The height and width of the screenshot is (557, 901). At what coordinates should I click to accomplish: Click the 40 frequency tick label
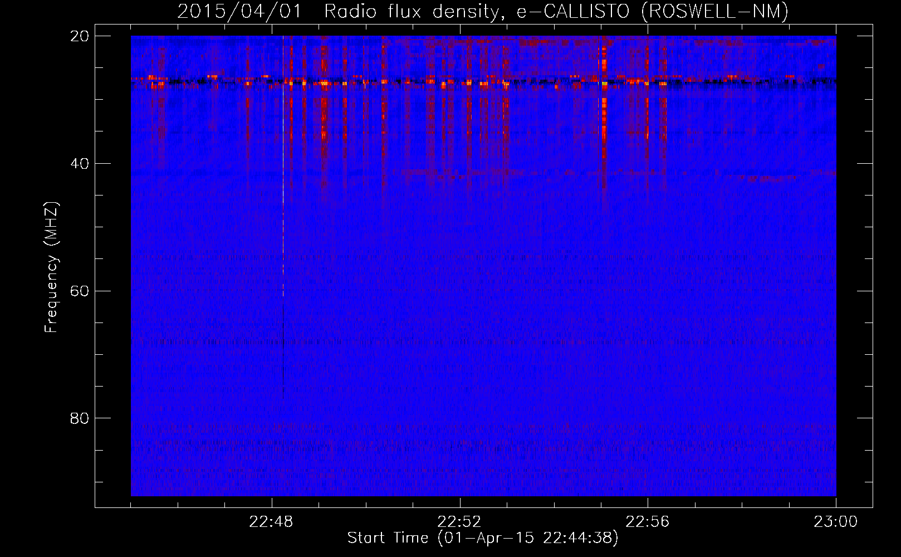[80, 164]
